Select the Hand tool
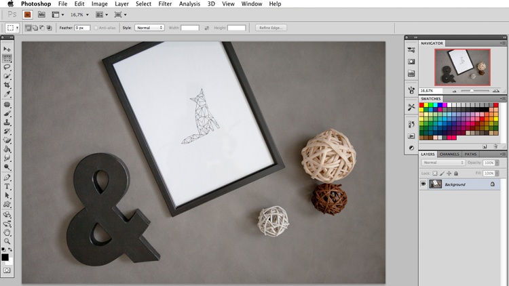This screenshot has width=509, height=286. [7, 232]
